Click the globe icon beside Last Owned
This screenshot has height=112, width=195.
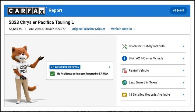pos(124,83)
